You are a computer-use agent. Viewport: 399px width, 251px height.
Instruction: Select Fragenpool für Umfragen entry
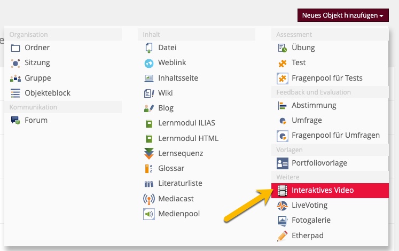(335, 135)
